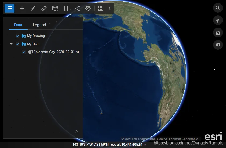This screenshot has width=226, height=148.
Task: Uncheck the My Drawings checkbox
Action: (x=17, y=36)
